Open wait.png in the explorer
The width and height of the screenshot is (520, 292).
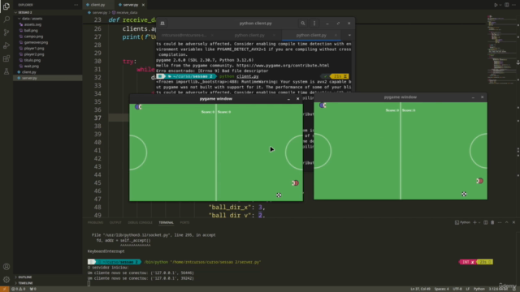31,67
